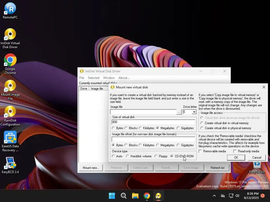Open the Drive letter dropdown
Image resolution: width=270 pixels, height=202 pixels.
[194, 112]
